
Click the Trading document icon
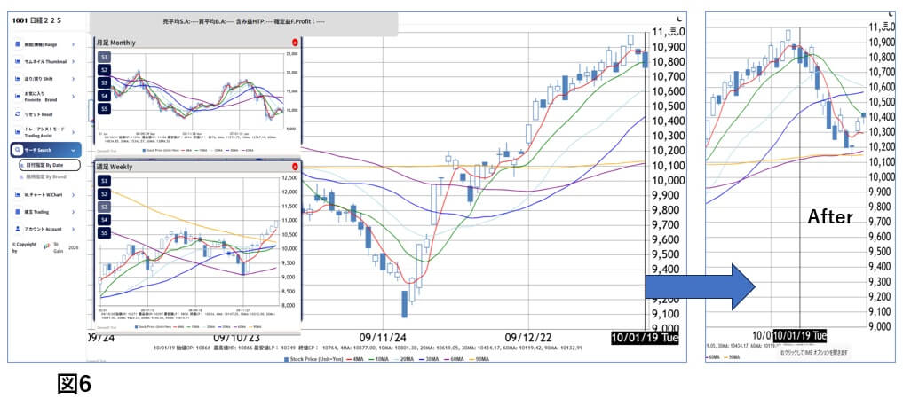(x=18, y=212)
